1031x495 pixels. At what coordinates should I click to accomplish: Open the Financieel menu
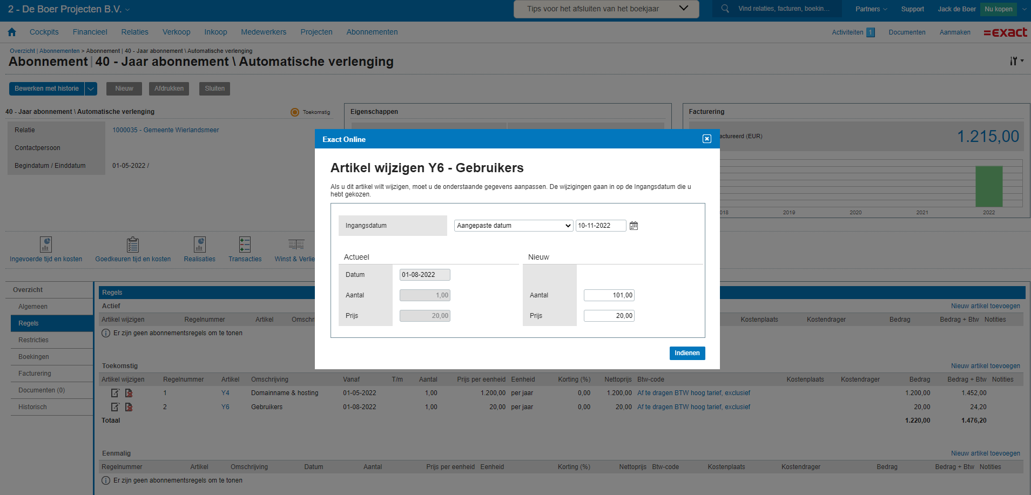[90, 32]
